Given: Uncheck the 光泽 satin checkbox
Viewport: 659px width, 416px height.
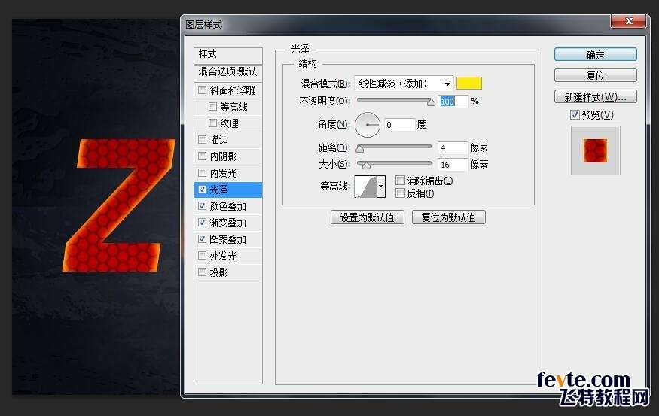Looking at the screenshot, I should [x=202, y=190].
